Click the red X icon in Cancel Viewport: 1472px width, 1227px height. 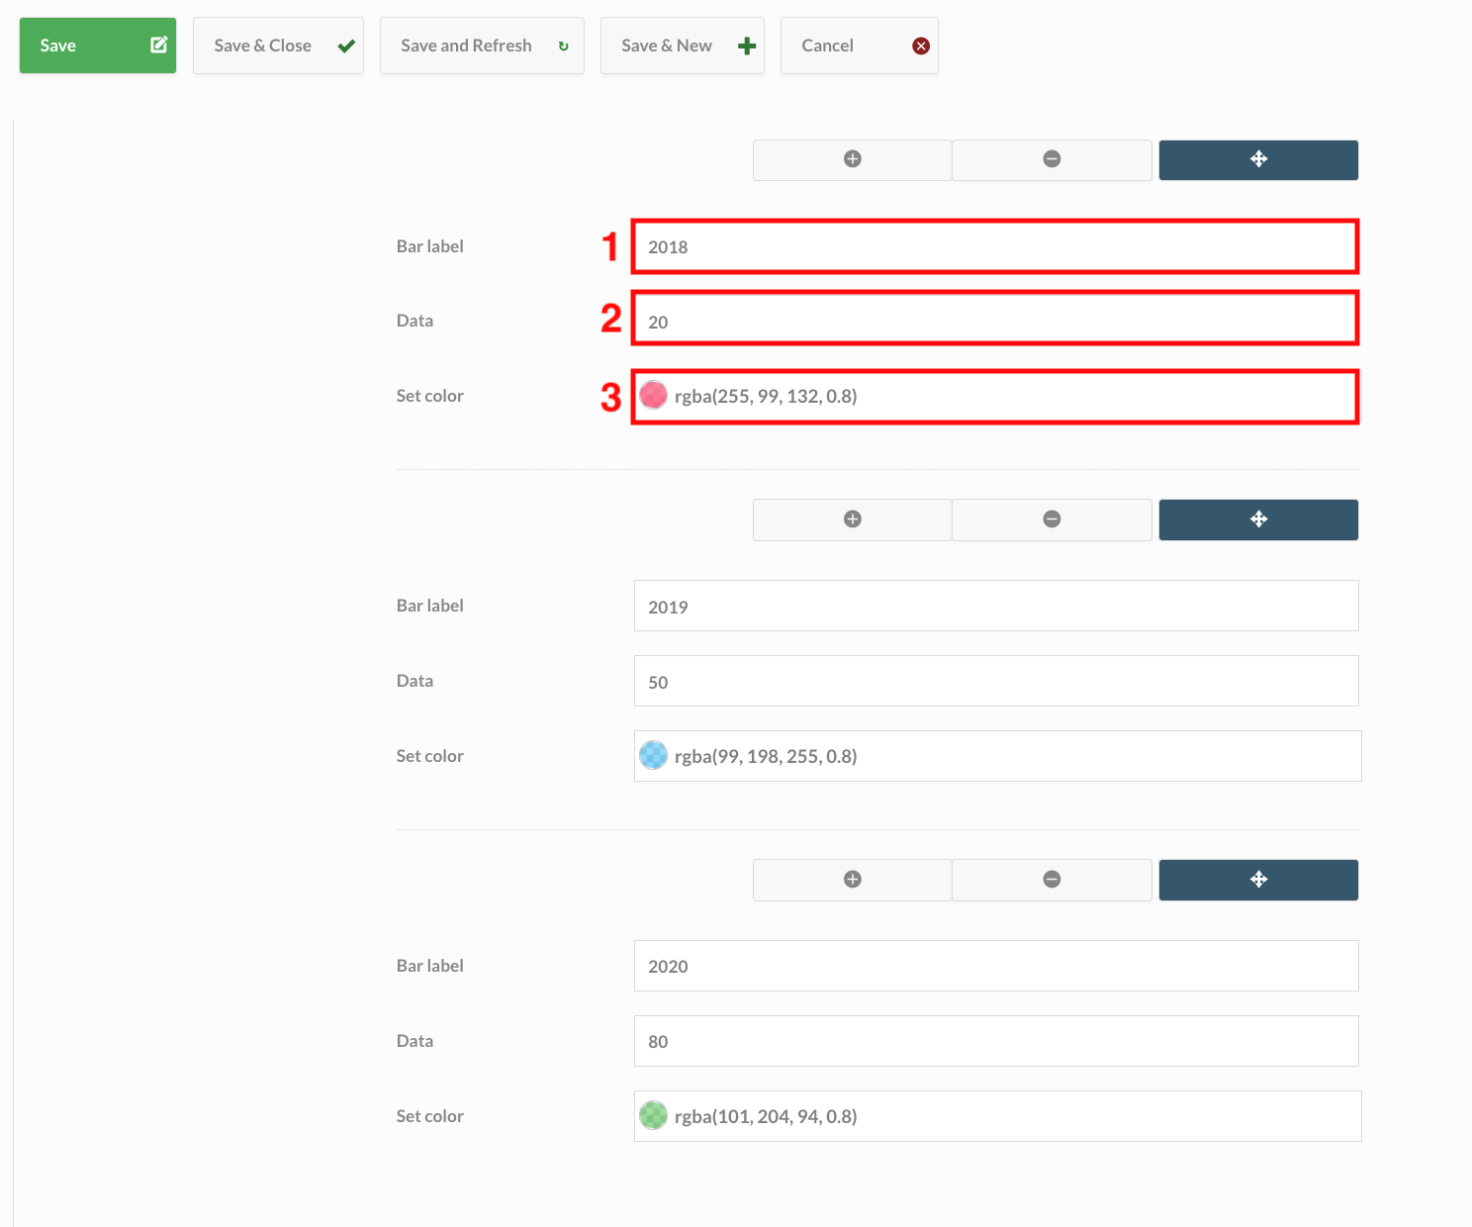(919, 45)
